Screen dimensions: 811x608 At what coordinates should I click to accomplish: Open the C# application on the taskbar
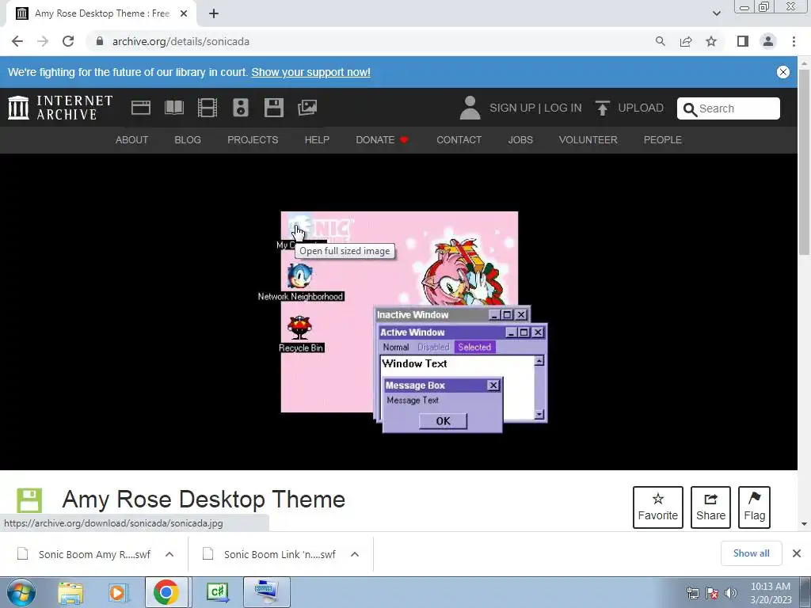[217, 592]
